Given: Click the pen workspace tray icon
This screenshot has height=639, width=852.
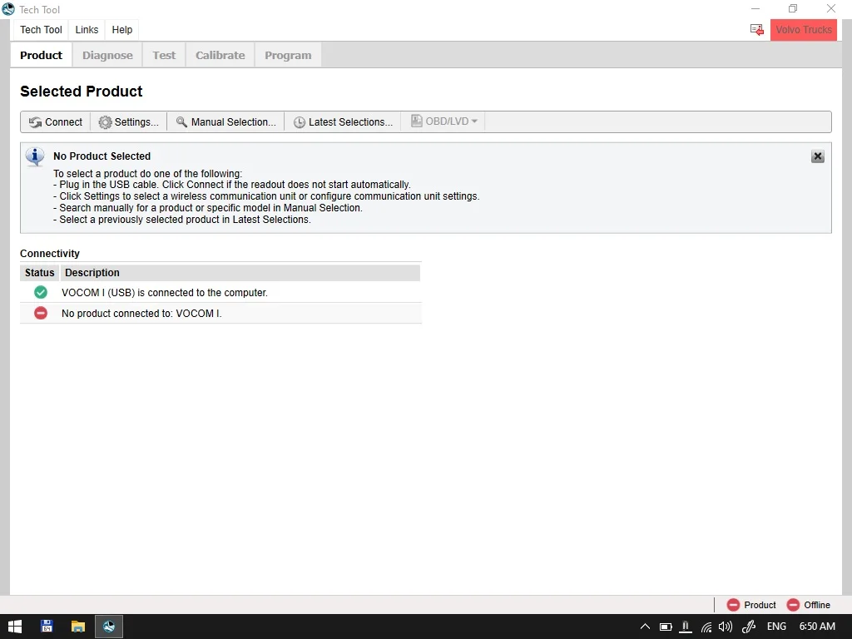Looking at the screenshot, I should [749, 627].
